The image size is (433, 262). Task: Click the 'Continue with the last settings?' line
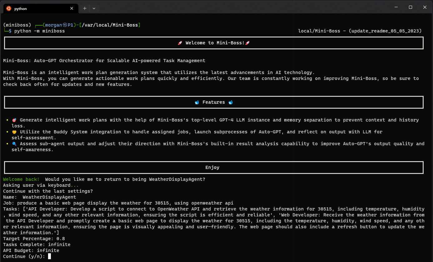point(48,191)
